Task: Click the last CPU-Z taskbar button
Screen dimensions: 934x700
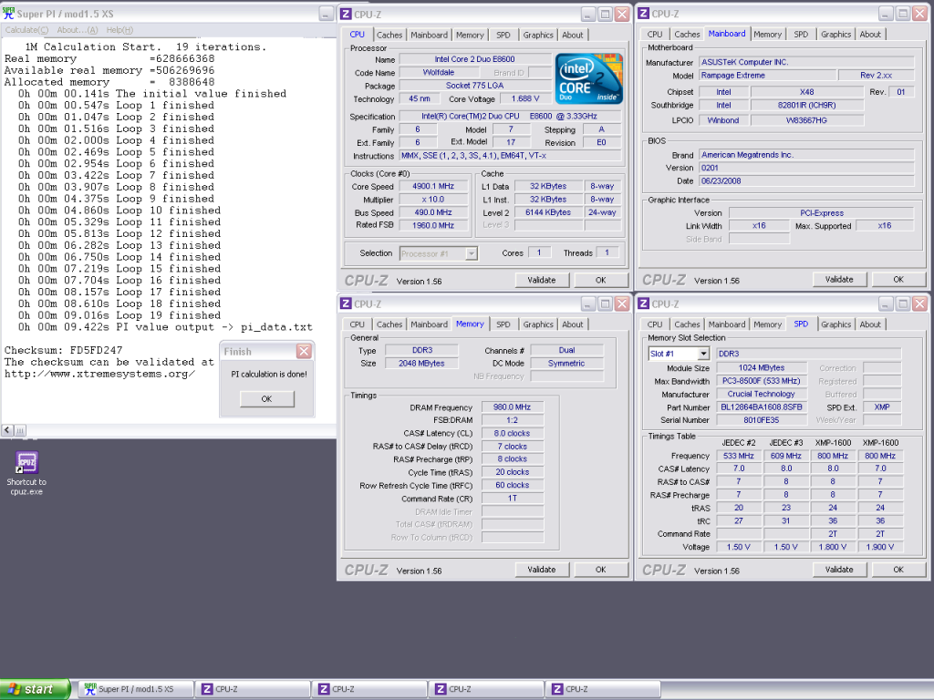Action: pos(603,689)
